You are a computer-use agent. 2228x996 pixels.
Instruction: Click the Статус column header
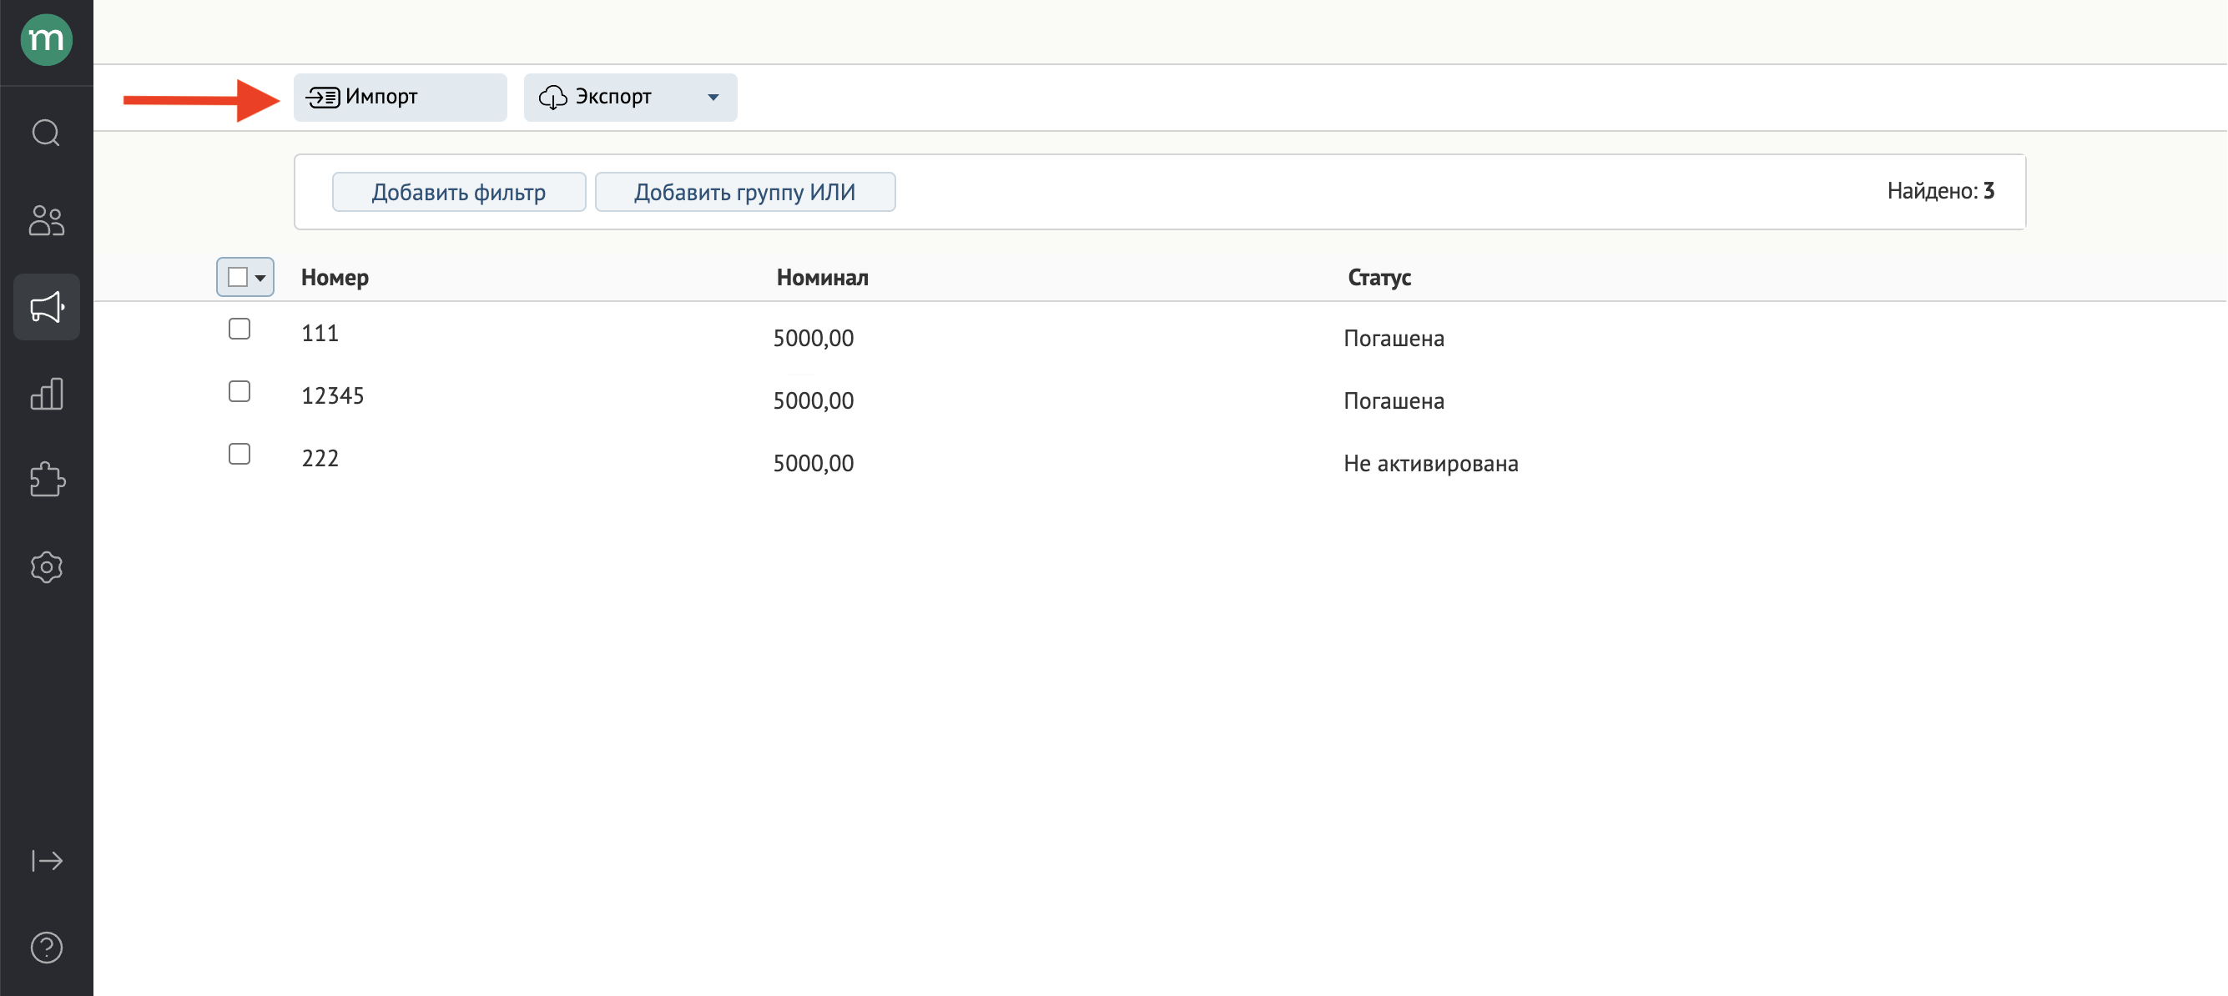click(1379, 278)
